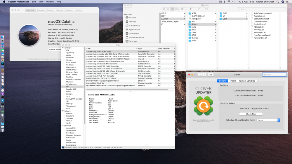Viewport: 292px width, 164px height.
Task: Click the Finder search field
Action: (x=261, y=9)
